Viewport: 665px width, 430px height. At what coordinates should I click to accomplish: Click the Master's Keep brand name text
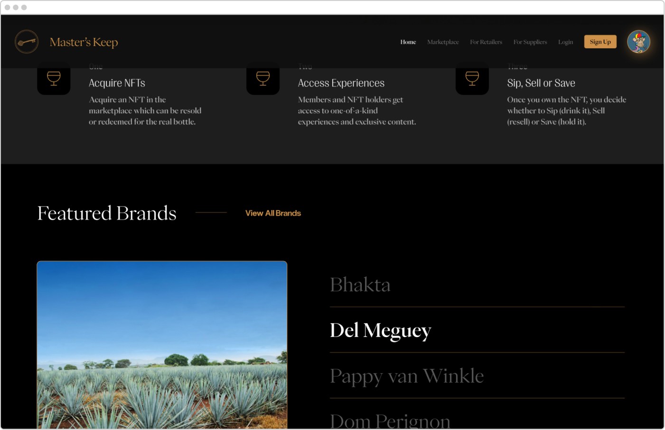(84, 42)
